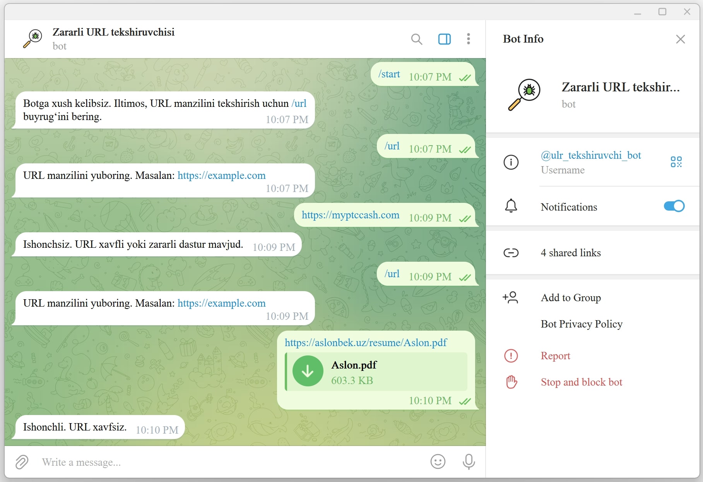Open the three-dot more options menu
Image resolution: width=703 pixels, height=482 pixels.
468,39
